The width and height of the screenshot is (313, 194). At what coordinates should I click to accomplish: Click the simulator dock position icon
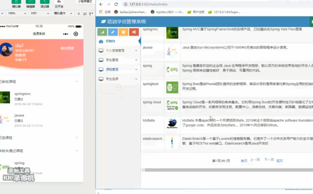(91, 14)
